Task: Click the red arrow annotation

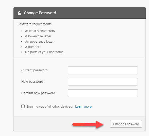Action: tap(88, 124)
